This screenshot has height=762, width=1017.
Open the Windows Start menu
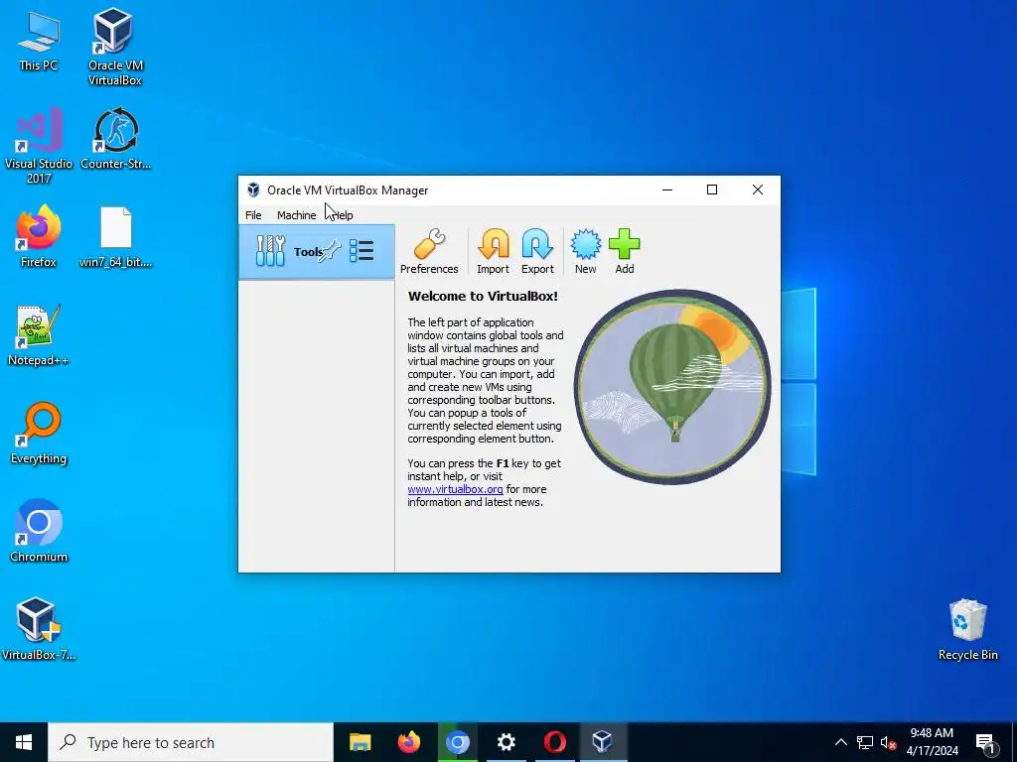point(24,742)
